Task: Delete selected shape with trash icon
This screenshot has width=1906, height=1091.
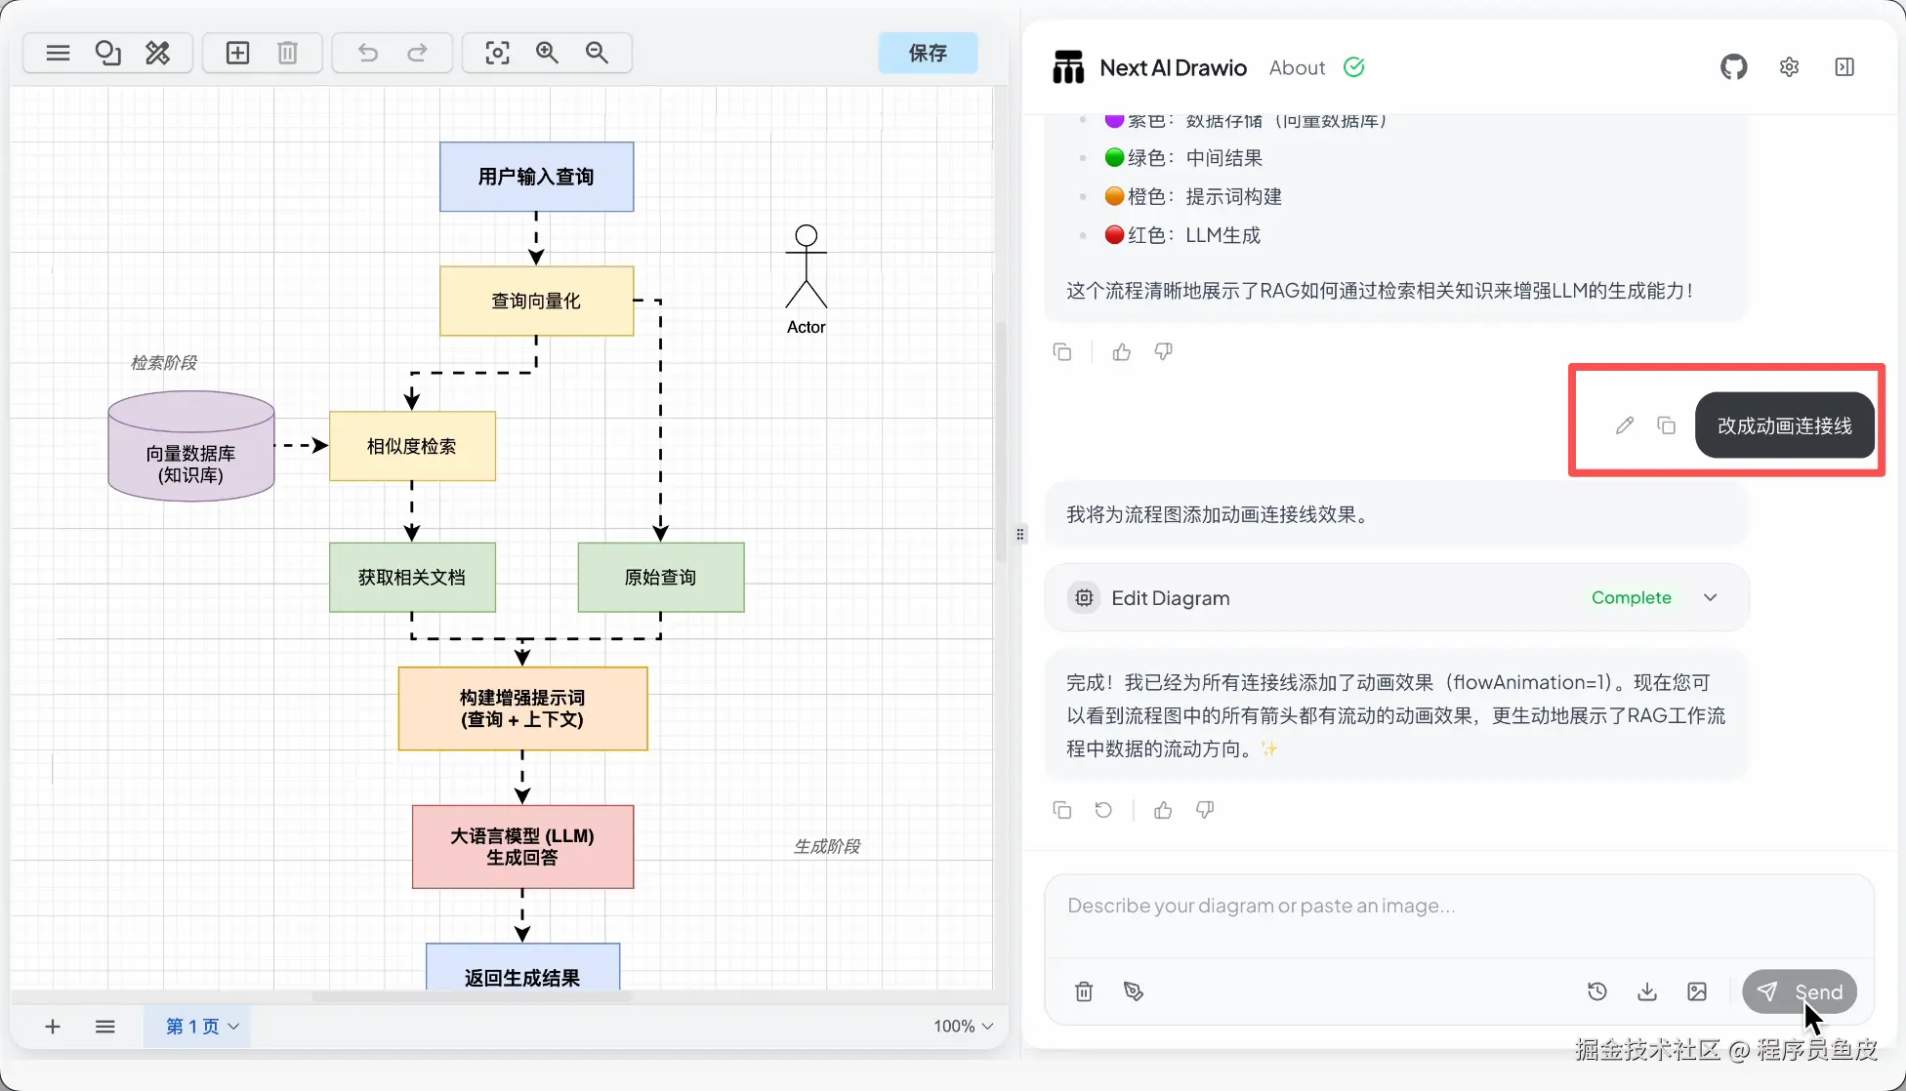Action: (x=287, y=53)
